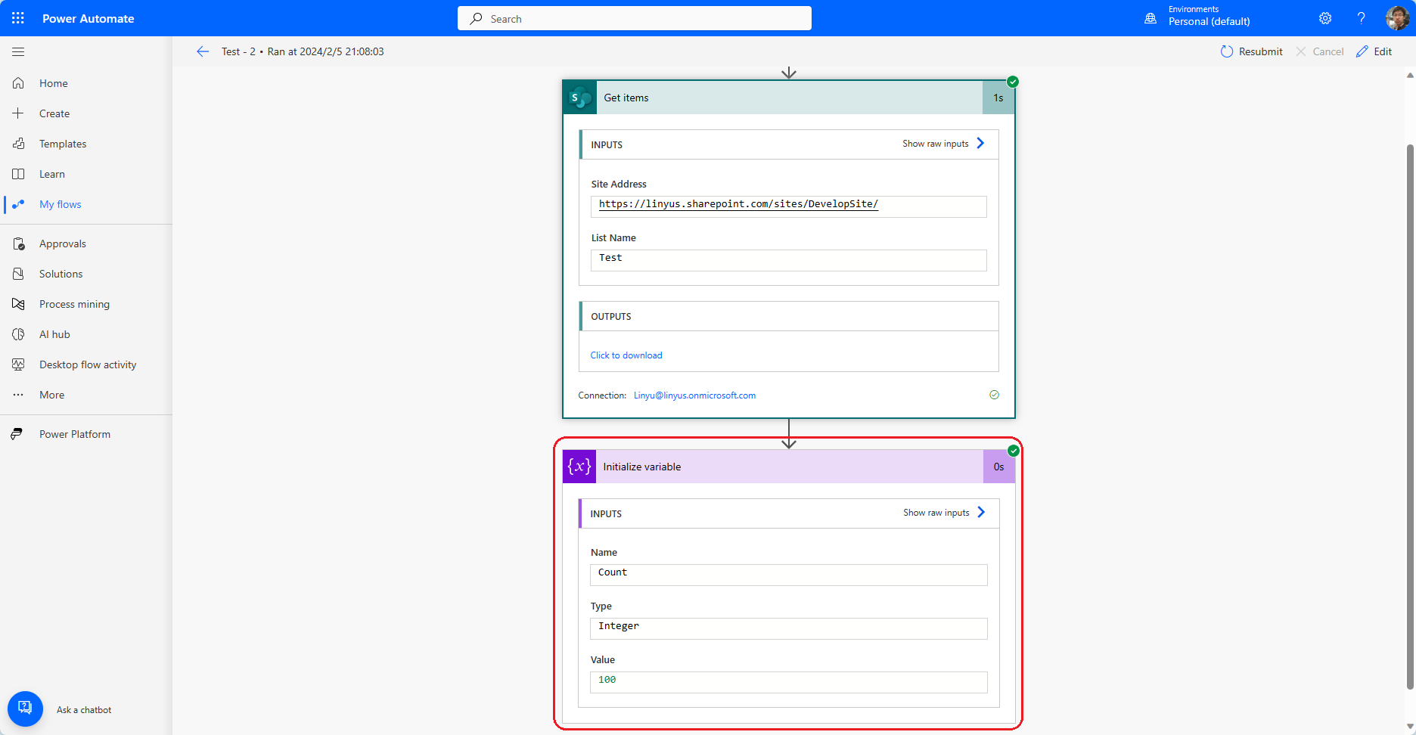Click the Resubmit button
The height and width of the screenshot is (735, 1416).
pyautogui.click(x=1251, y=51)
